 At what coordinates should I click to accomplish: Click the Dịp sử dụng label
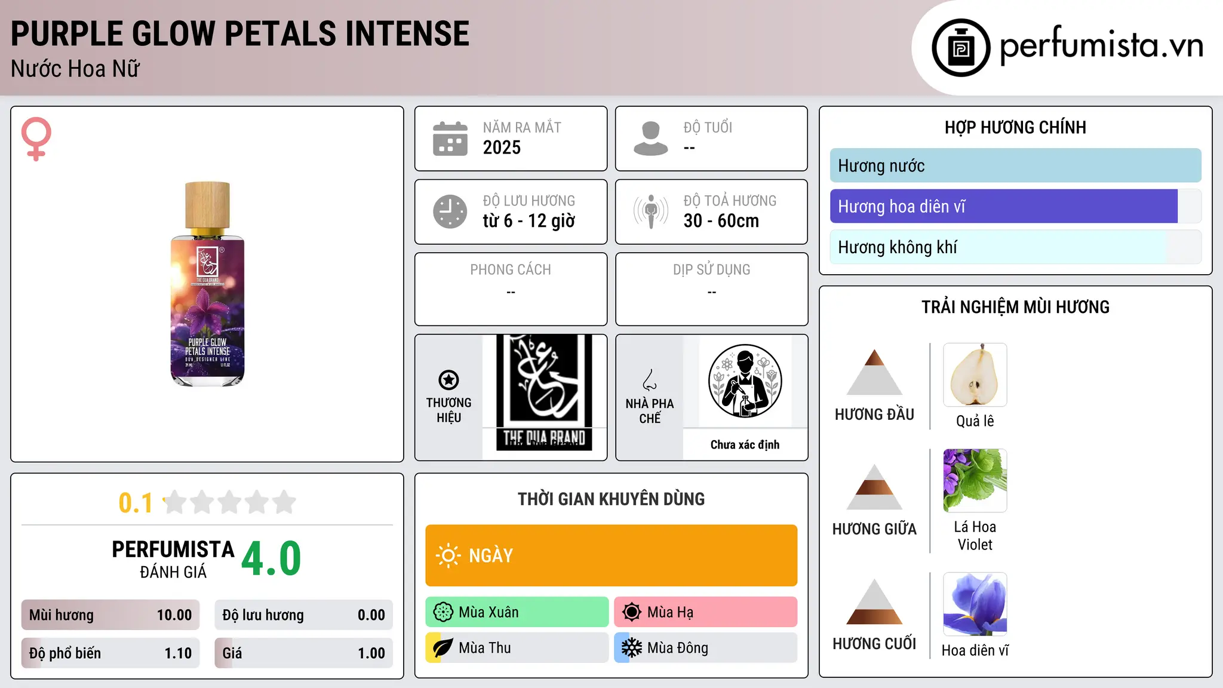pyautogui.click(x=712, y=270)
